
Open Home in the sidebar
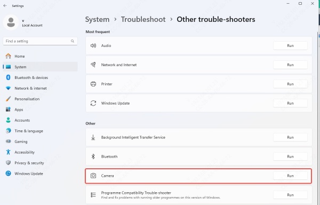click(40, 56)
